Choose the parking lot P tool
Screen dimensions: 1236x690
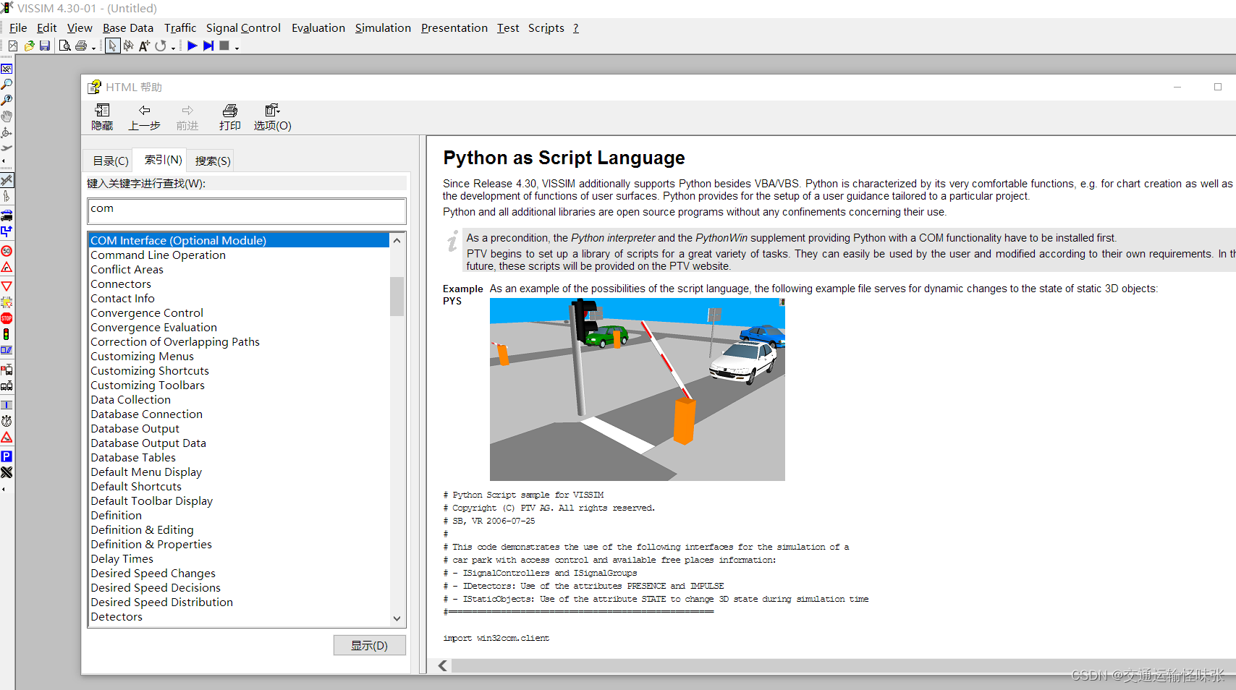click(7, 456)
